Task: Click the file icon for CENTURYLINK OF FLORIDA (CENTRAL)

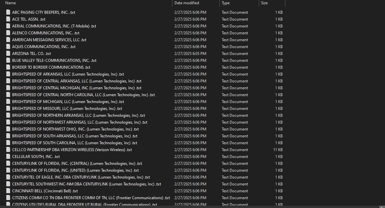Action: click(x=8, y=163)
